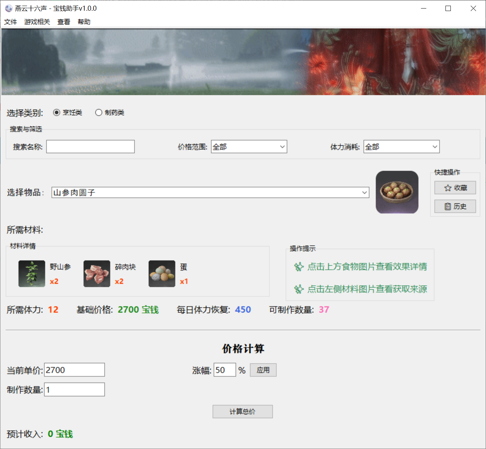Viewport: 486px width, 449px height.
Task: Click the 制作数量 input field
Action: tap(74, 390)
